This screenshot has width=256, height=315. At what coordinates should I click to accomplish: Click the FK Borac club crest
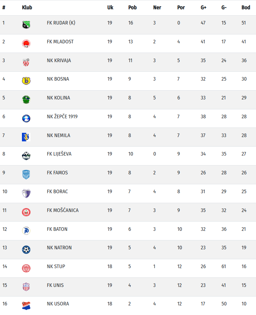click(26, 194)
